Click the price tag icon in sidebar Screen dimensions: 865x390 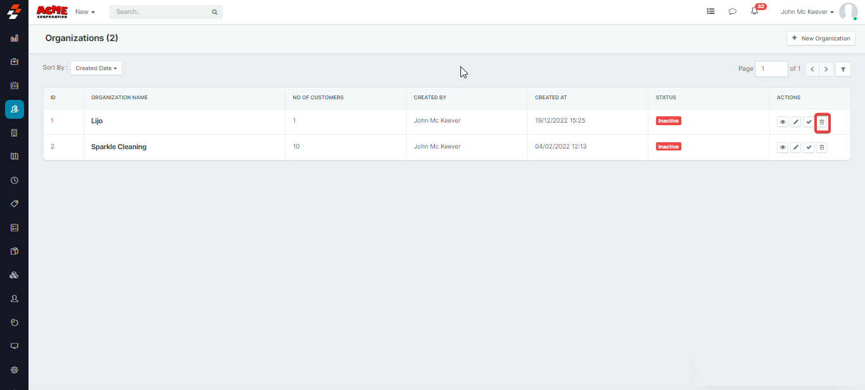(15, 204)
